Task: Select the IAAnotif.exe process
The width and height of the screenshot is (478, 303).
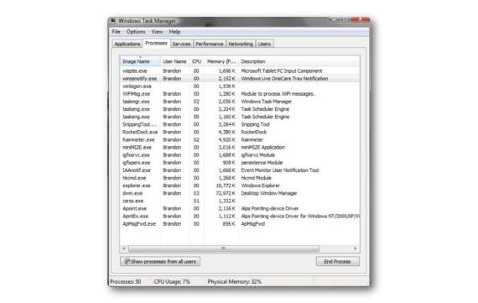Action: coord(240,170)
